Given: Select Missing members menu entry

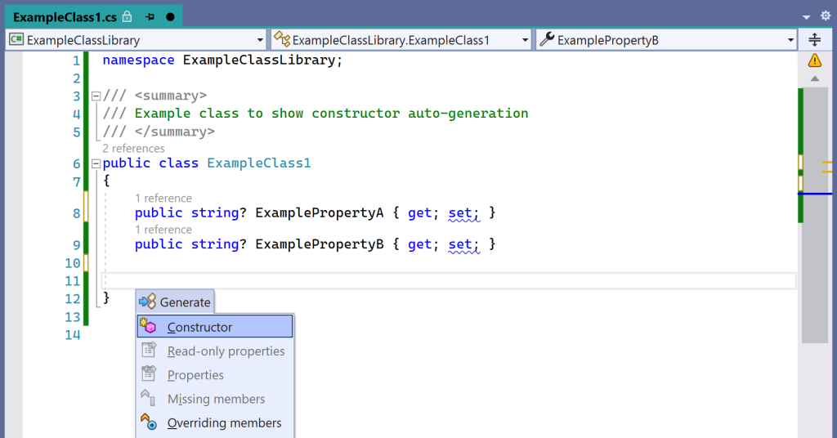Looking at the screenshot, I should click(x=215, y=399).
